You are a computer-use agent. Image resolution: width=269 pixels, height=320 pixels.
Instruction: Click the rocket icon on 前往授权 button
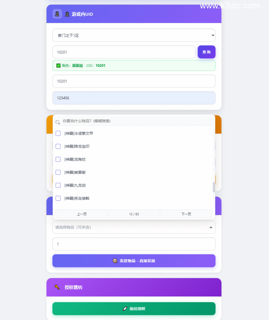click(125, 308)
